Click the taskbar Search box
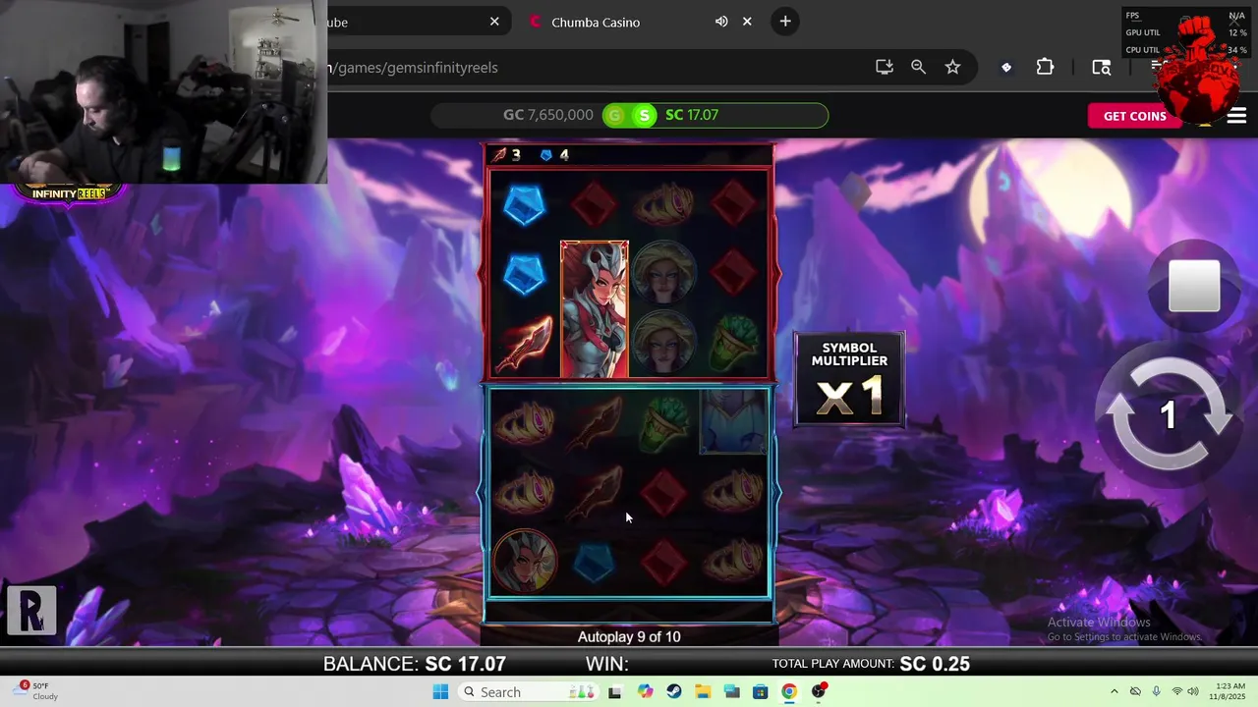The height and width of the screenshot is (707, 1258). point(528,691)
